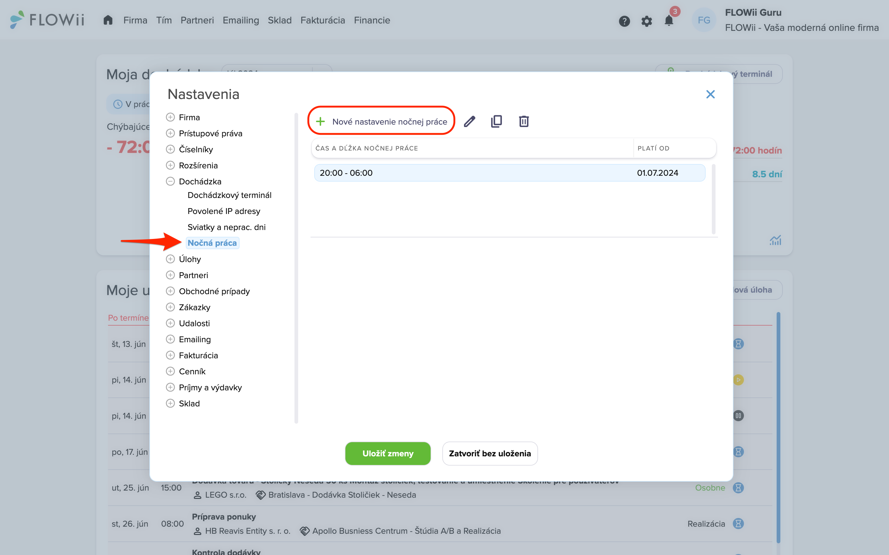Select the 20:00 - 06:00 night work row
889x555 pixels.
[x=510, y=173]
